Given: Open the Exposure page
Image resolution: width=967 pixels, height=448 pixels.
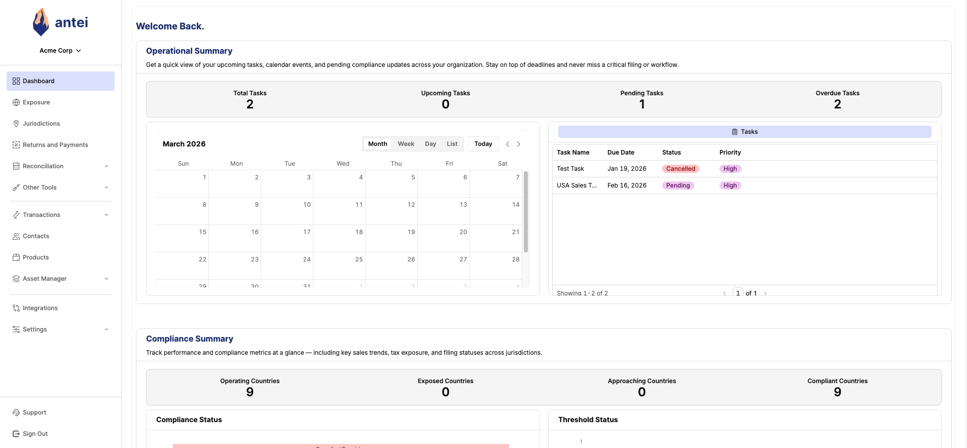Looking at the screenshot, I should 60,102.
